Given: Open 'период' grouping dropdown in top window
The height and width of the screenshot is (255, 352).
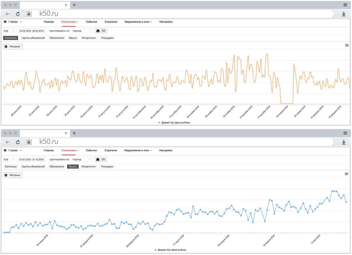Looking at the screenshot, I should 82,31.
